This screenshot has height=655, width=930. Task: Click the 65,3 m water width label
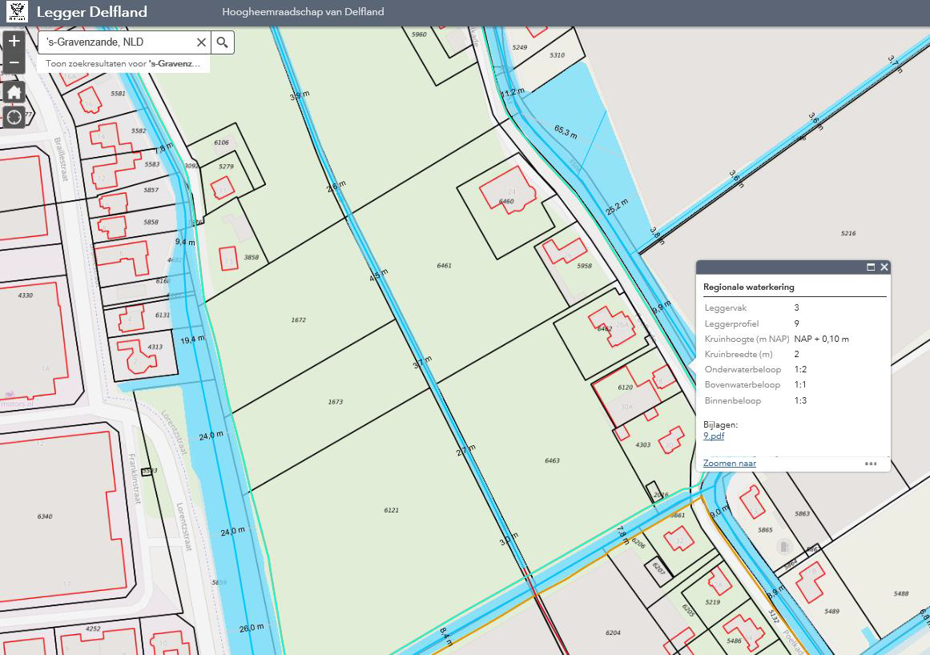566,131
